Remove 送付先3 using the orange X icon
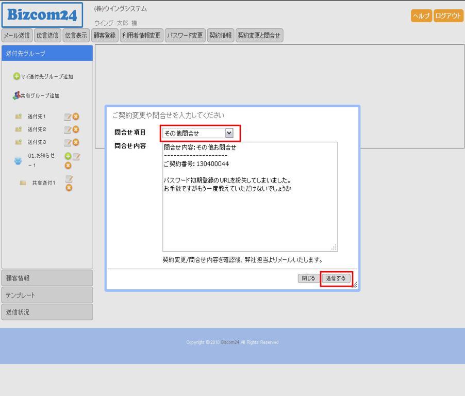Viewport: 465px width, 396px height. point(76,142)
